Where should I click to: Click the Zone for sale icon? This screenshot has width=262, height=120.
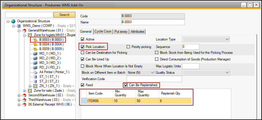point(30,91)
